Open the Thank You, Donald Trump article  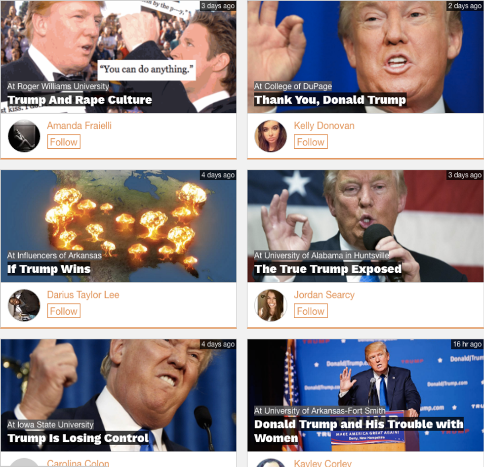[x=330, y=100]
